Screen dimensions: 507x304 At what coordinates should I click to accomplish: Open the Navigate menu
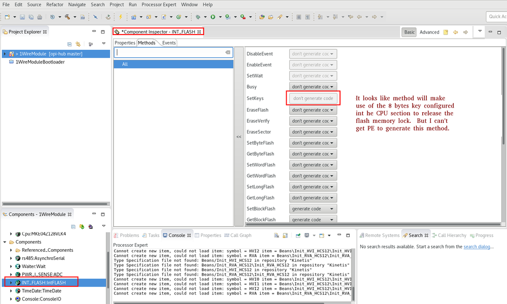77,5
